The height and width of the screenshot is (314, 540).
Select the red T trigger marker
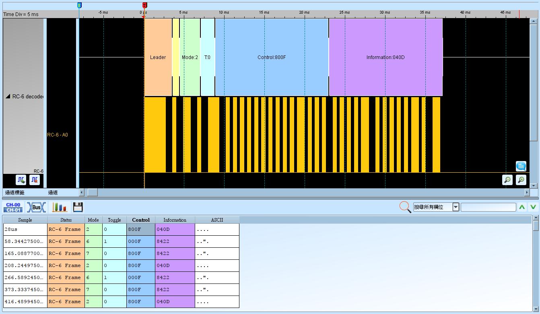click(144, 5)
